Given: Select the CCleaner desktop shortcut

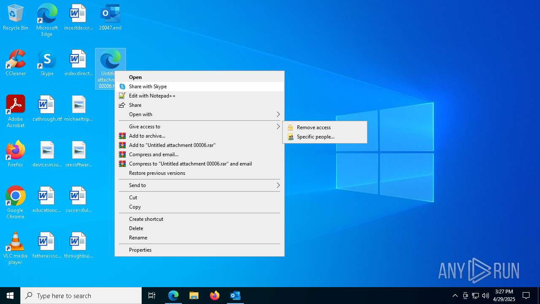Looking at the screenshot, I should [16, 63].
